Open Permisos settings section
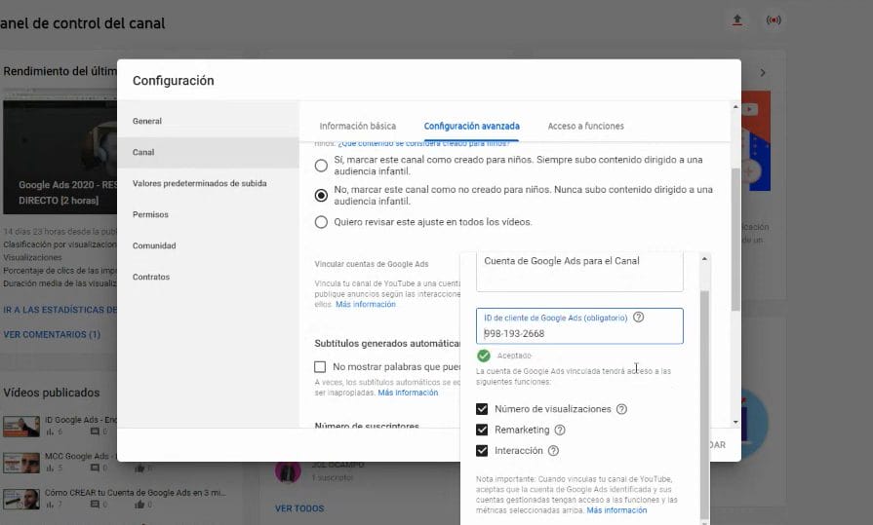This screenshot has width=873, height=525. (208, 214)
